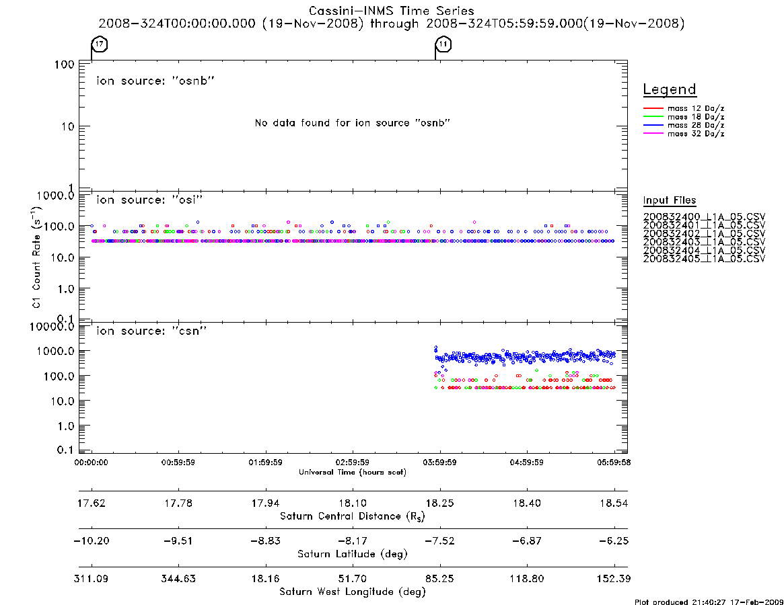Click the Universal Time axis label

pyautogui.click(x=353, y=472)
